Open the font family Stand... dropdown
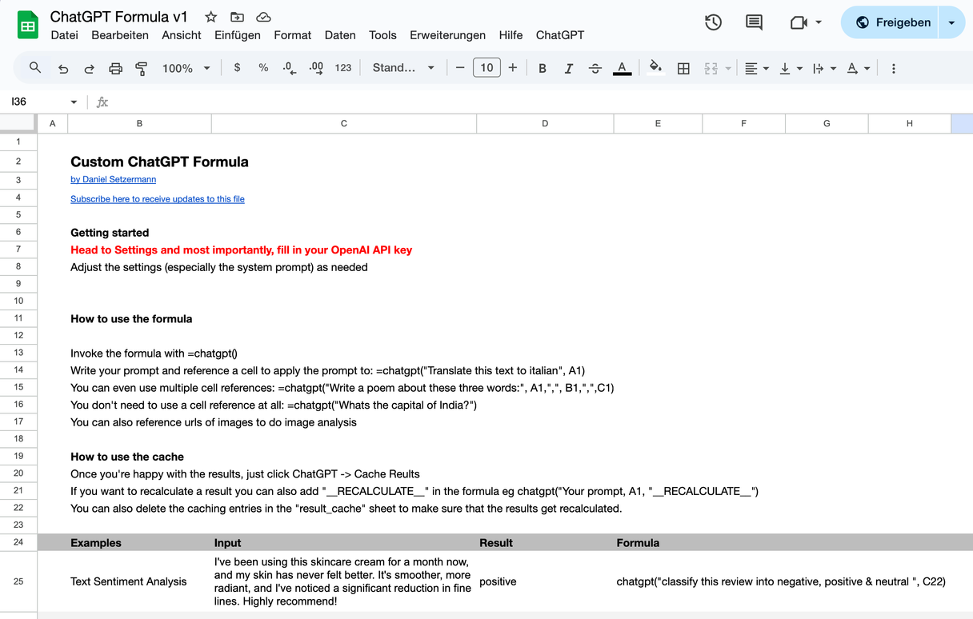Viewport: 973px width, 619px height. click(403, 68)
